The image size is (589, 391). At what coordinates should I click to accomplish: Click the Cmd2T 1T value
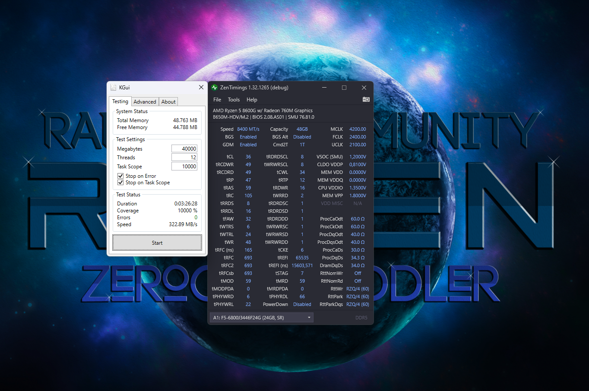302,145
